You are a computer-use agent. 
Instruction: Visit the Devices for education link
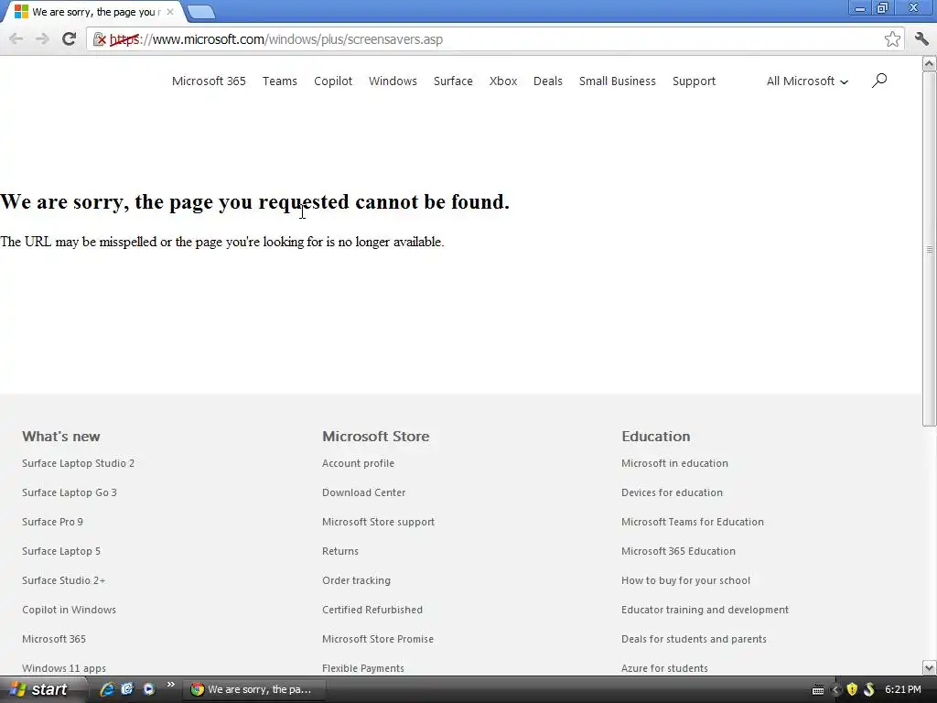tap(672, 492)
